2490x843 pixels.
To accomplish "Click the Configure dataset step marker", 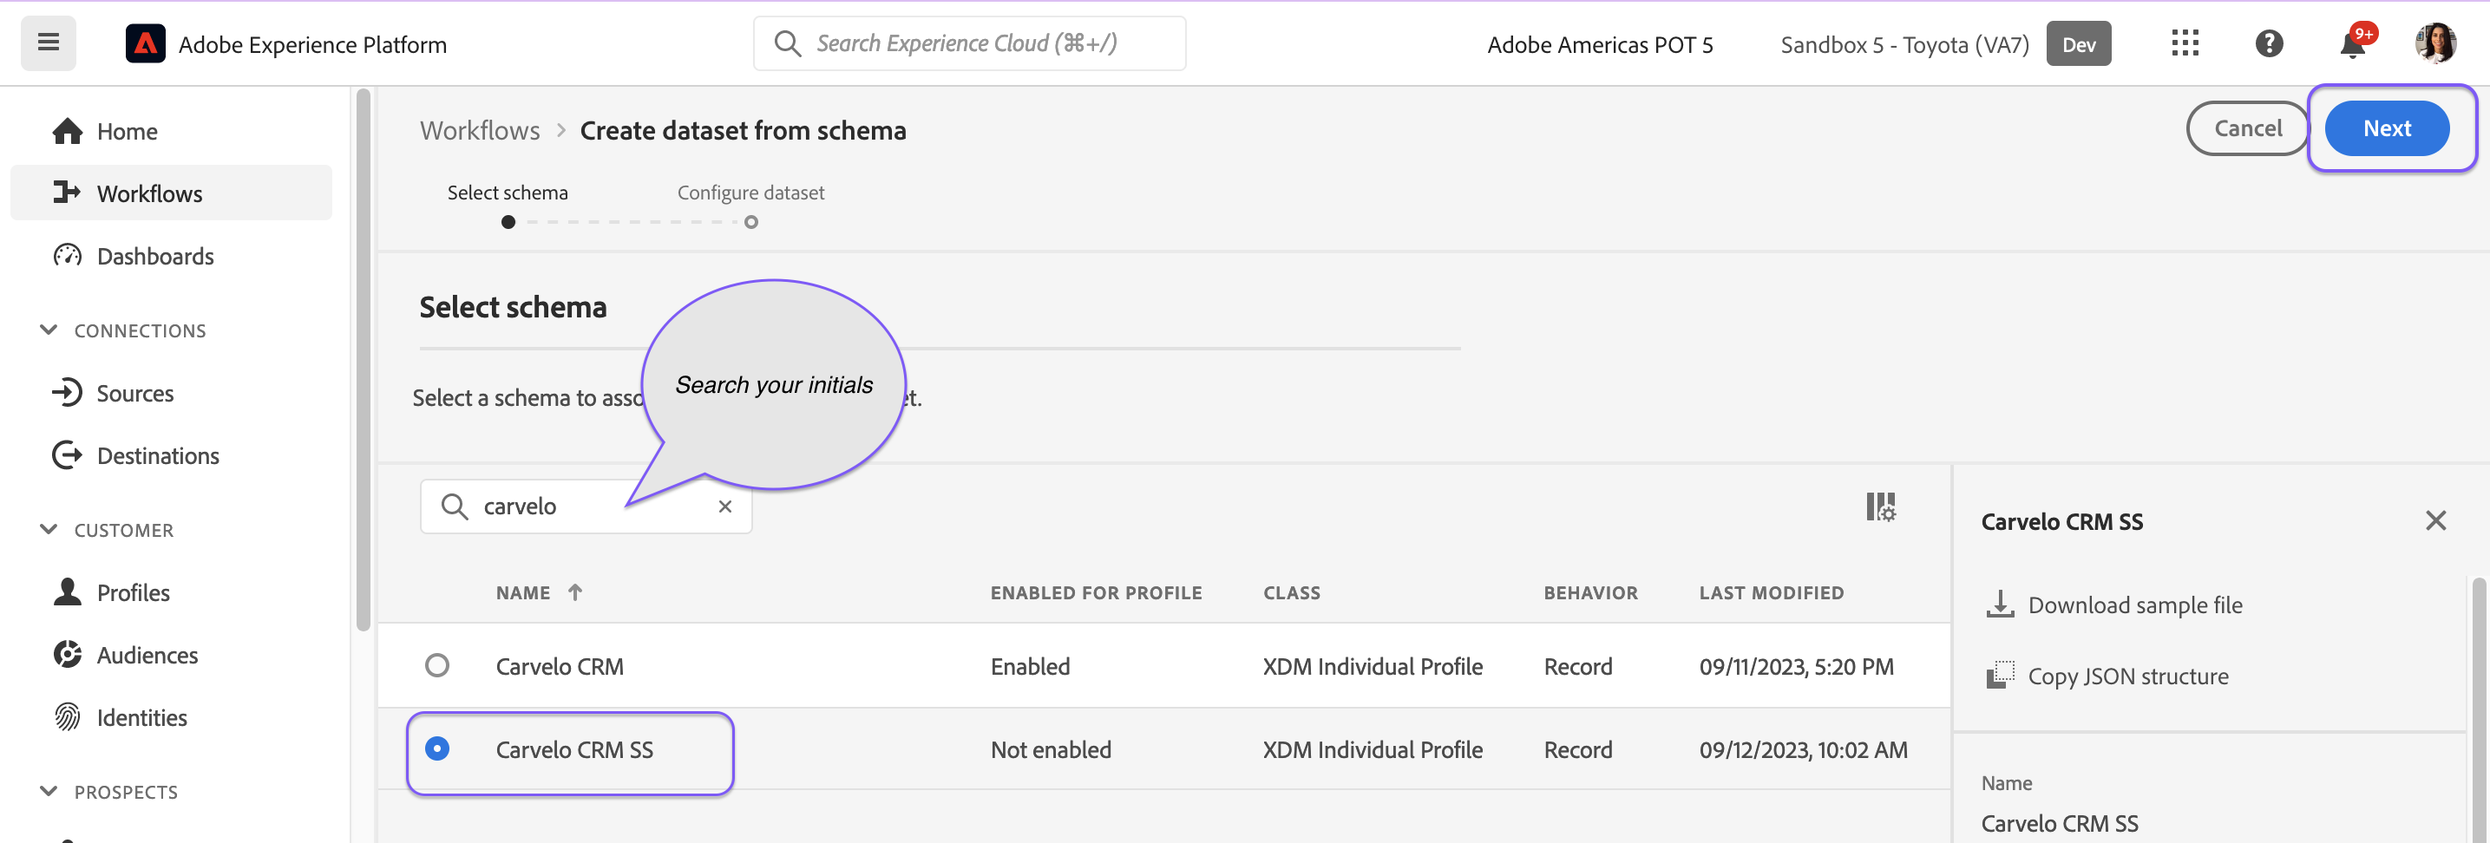I will click(x=751, y=222).
